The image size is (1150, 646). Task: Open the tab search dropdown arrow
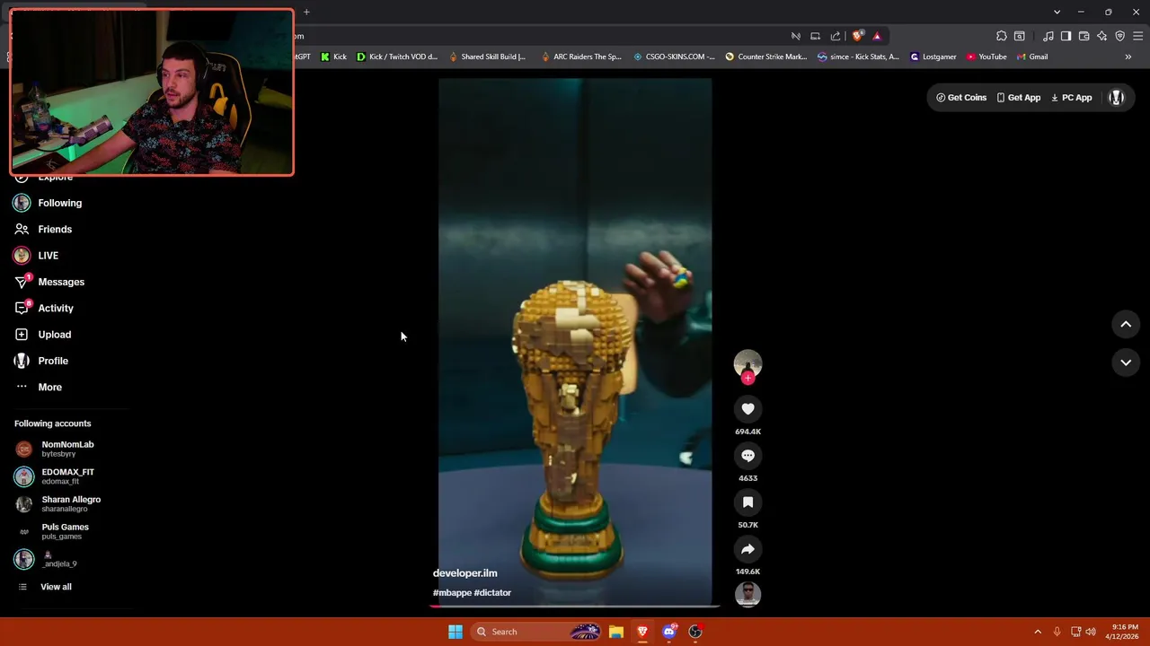[1057, 12]
